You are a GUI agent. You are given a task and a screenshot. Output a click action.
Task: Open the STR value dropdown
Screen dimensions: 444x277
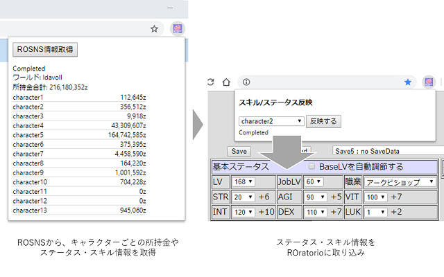tap(243, 197)
